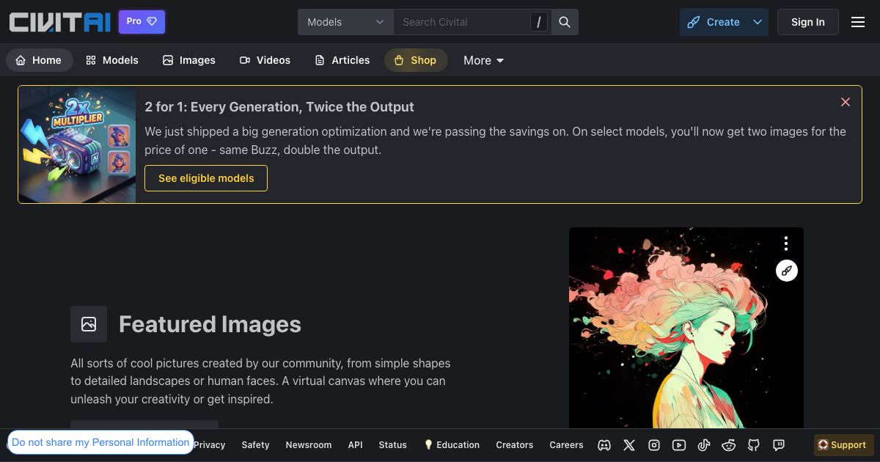Viewport: 880px width, 462px height.
Task: Click the search magnifier button
Action: 565,22
